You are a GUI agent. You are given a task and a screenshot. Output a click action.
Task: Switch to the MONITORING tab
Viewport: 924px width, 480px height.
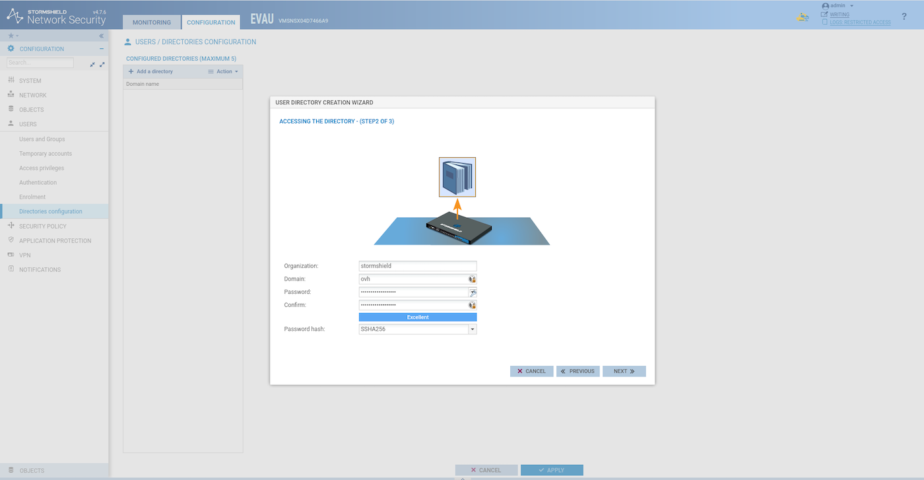152,22
